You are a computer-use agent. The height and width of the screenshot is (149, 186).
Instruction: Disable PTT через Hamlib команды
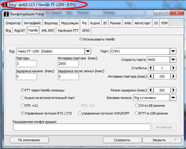(x=23, y=90)
